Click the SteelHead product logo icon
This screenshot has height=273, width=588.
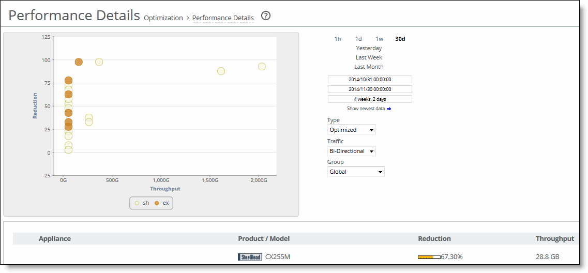tap(250, 257)
